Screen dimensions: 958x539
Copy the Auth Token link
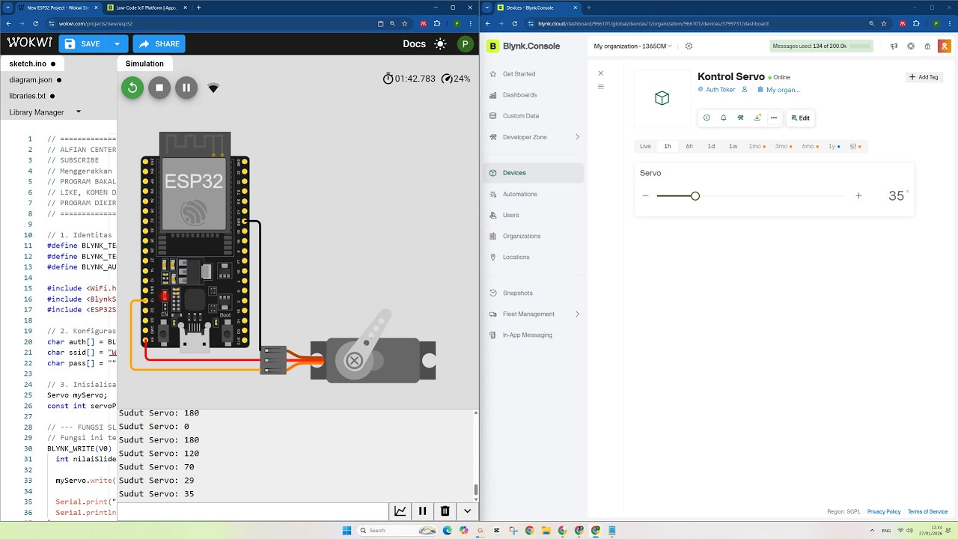tap(717, 89)
